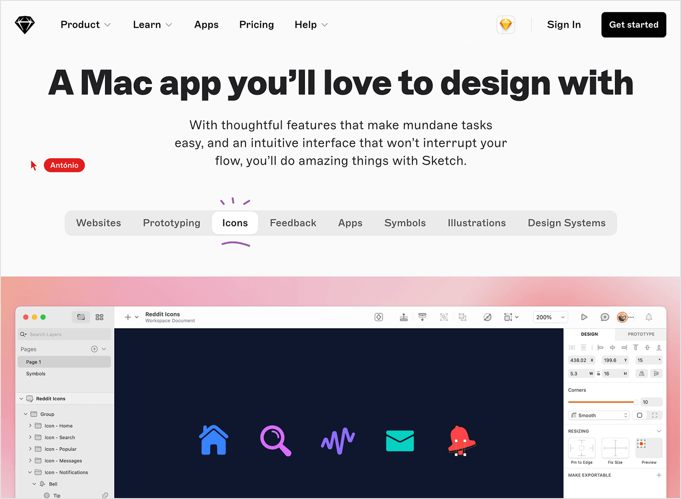The width and height of the screenshot is (681, 499).
Task: Click the Get started button
Action: pyautogui.click(x=634, y=24)
